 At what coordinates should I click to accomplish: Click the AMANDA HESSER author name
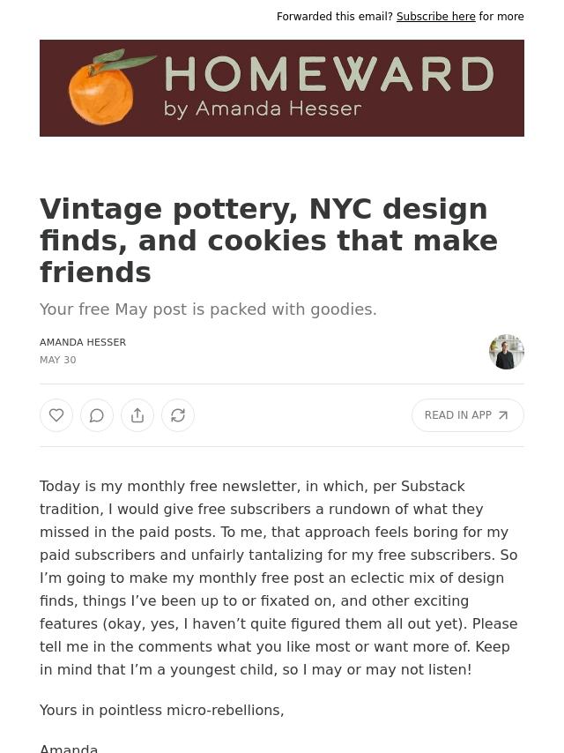point(83,342)
